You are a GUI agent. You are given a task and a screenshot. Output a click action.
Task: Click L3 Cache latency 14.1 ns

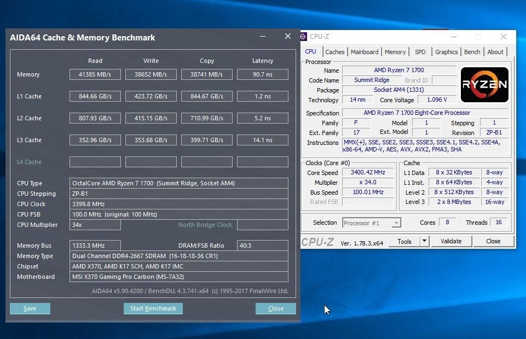(263, 140)
